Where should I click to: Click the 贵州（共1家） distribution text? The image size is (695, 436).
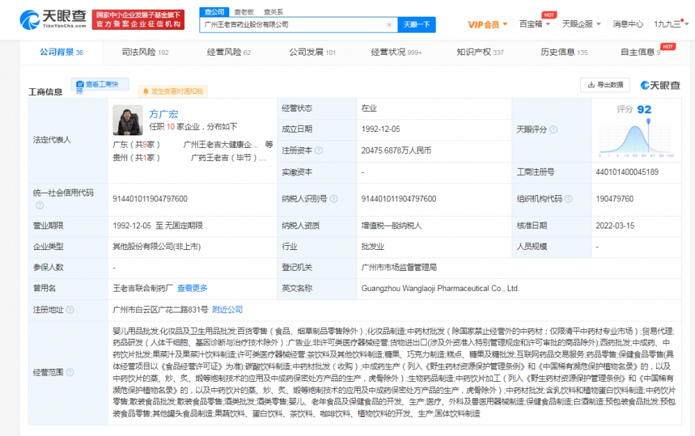pos(136,158)
